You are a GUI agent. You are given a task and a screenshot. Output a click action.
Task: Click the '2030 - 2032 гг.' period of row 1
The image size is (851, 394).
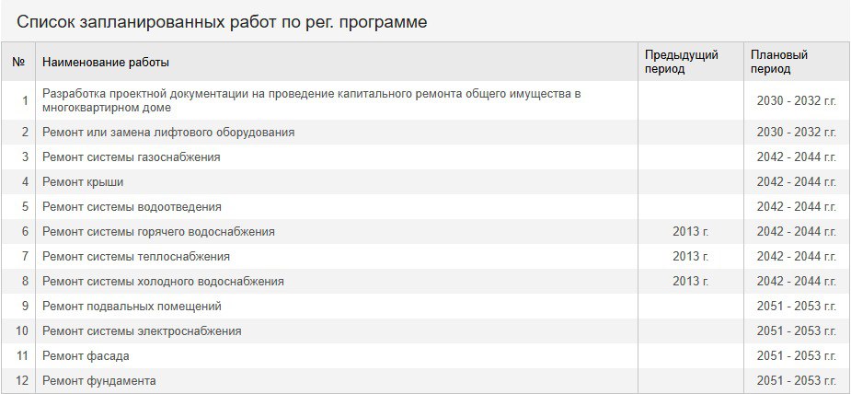(x=796, y=100)
